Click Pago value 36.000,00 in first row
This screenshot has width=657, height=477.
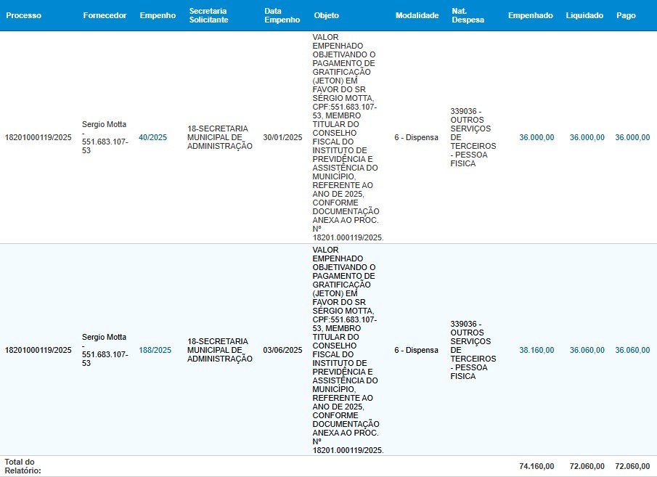pyautogui.click(x=632, y=137)
